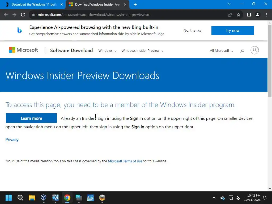The width and height of the screenshot is (272, 204).
Task: Share this page via share icon
Action: tap(230, 15)
